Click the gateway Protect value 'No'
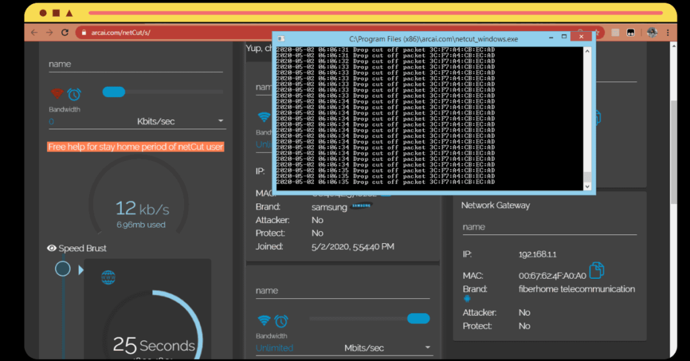Viewport: 690px width, 361px height. click(524, 326)
